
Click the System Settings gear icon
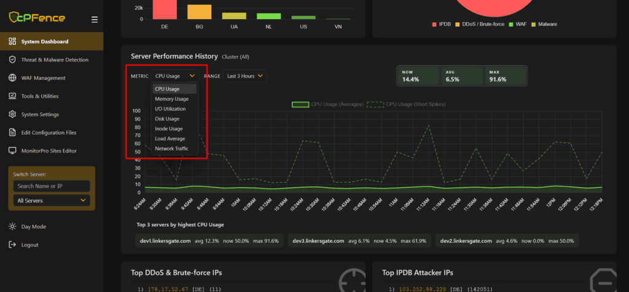coord(12,114)
